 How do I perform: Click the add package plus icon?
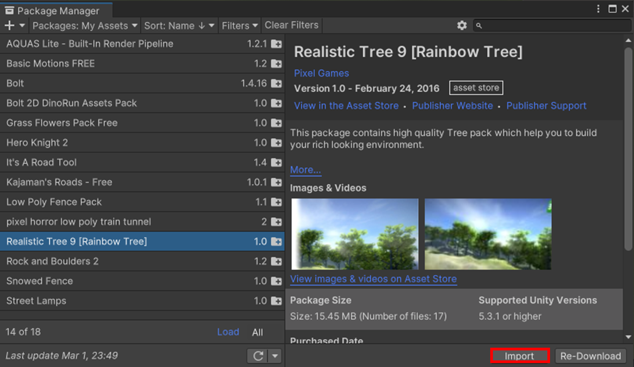tap(9, 25)
